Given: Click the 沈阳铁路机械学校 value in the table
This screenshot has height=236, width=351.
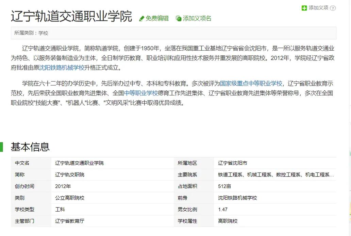Looking at the screenshot, I should (x=237, y=198).
